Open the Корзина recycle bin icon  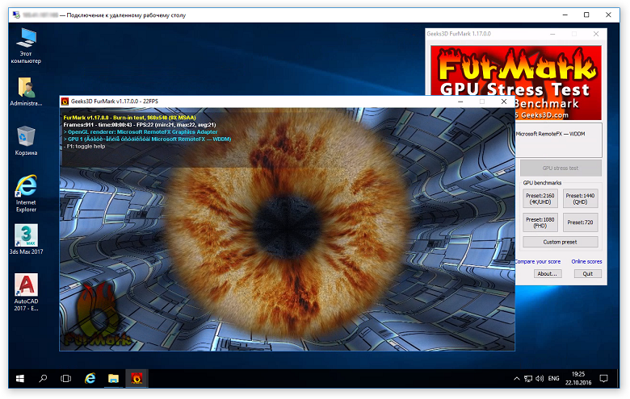(26, 140)
